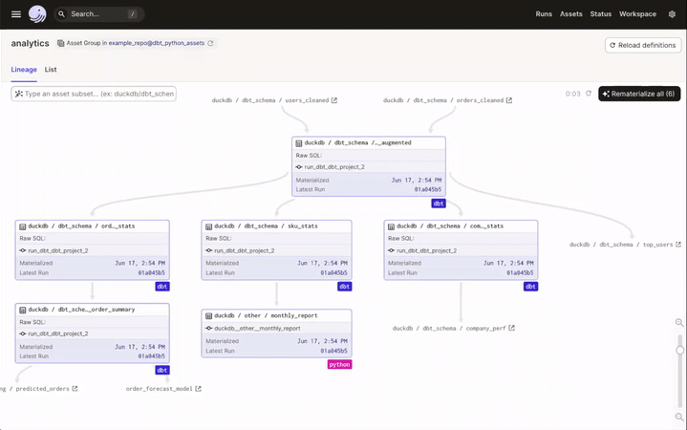Click table icon on com._stats node
Image resolution: width=687 pixels, height=430 pixels.
point(391,226)
